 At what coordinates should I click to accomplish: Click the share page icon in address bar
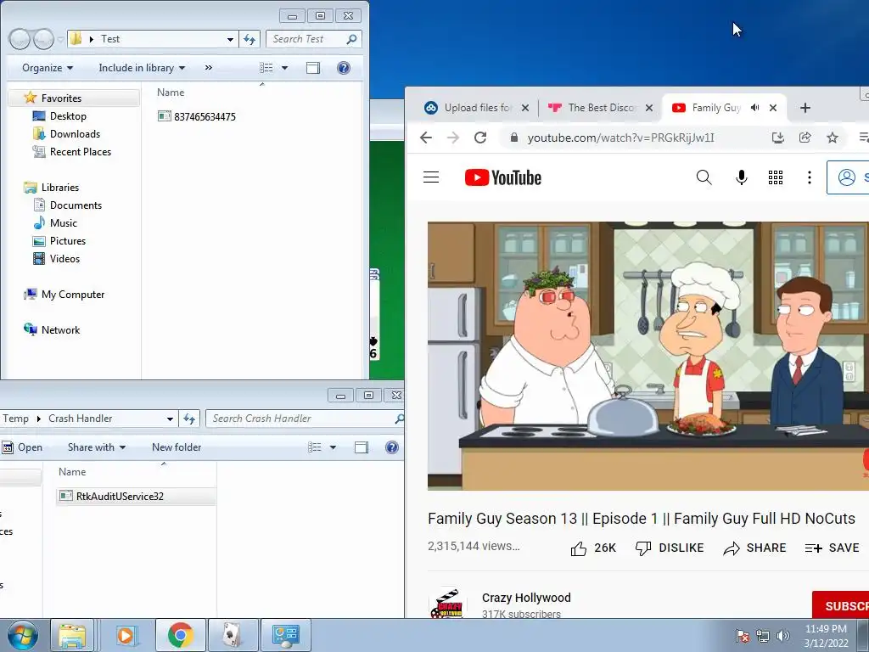click(805, 138)
